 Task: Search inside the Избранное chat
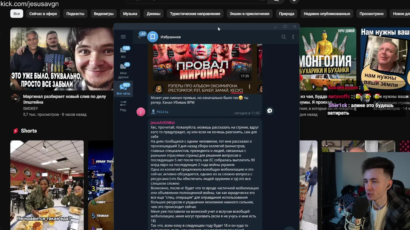tap(283, 37)
